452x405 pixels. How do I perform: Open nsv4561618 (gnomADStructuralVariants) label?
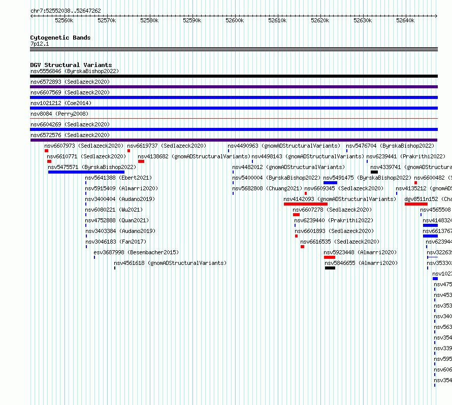pyautogui.click(x=170, y=263)
